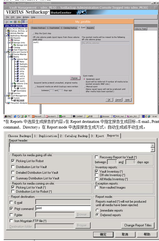Viewport: 159px width, 241px height.
Task: Collapse Media and Device Management node
Action: pyautogui.click(x=6, y=52)
